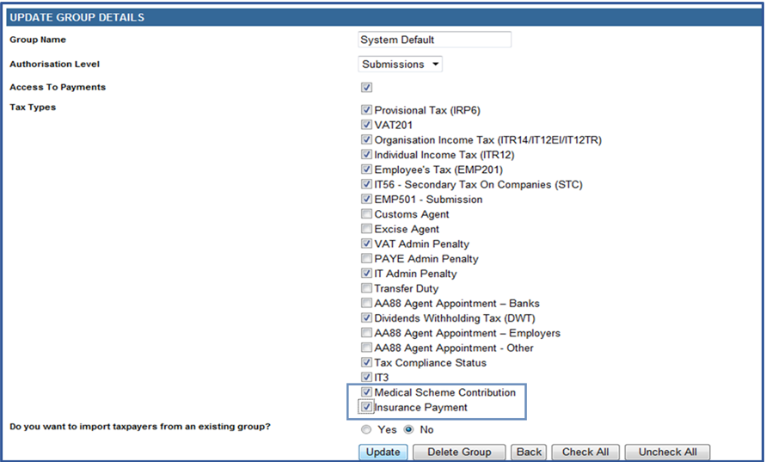Viewport: 766px width, 462px height.
Task: Toggle Employee's Tax (EMP201) checkbox
Action: pyautogui.click(x=367, y=169)
